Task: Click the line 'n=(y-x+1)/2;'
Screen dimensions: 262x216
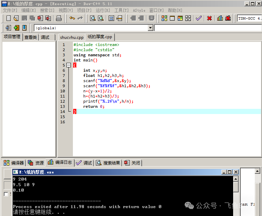Action: [97, 91]
